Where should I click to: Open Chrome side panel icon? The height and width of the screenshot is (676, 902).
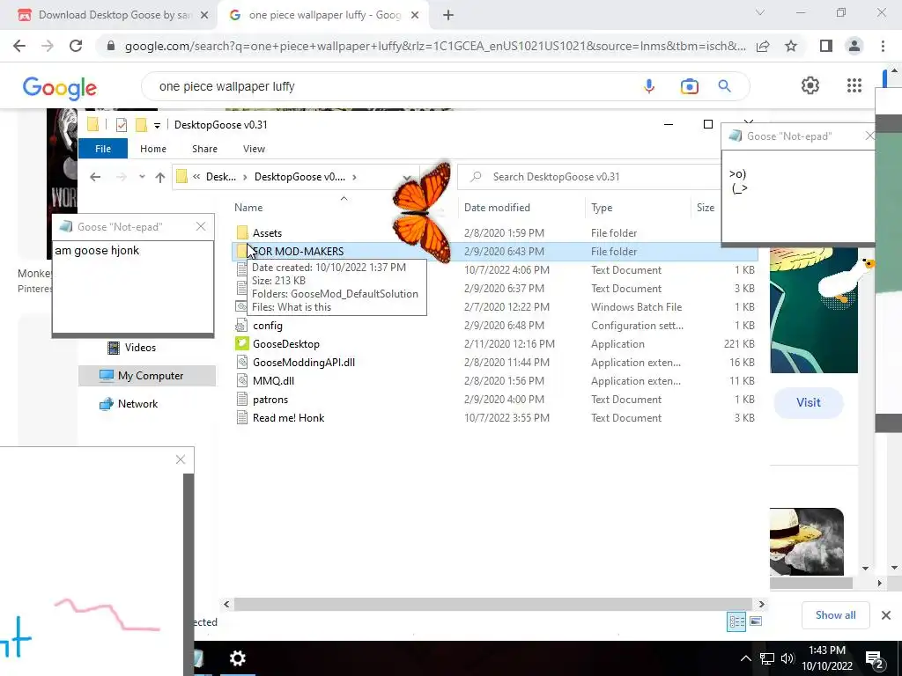(826, 46)
